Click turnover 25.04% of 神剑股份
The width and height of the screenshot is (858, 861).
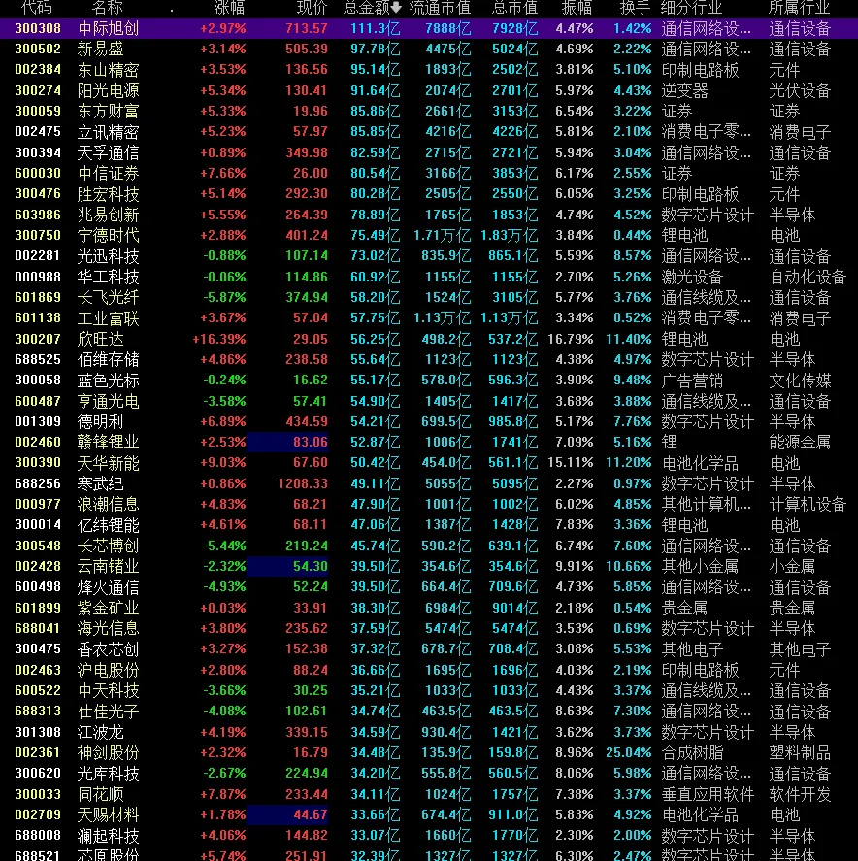tap(629, 753)
